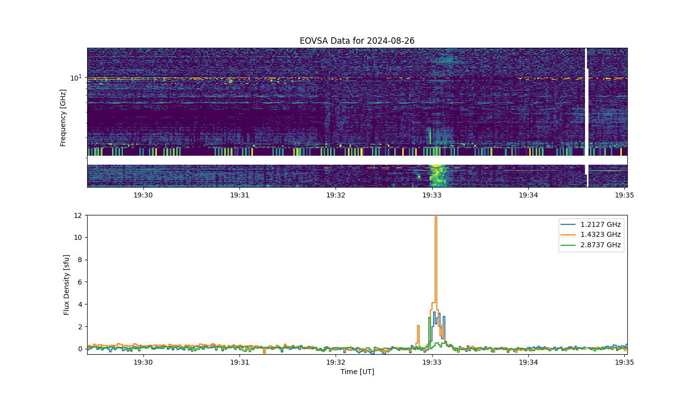Click the blue line swatch in legend
Image resolution: width=697 pixels, height=398 pixels.
tap(568, 224)
